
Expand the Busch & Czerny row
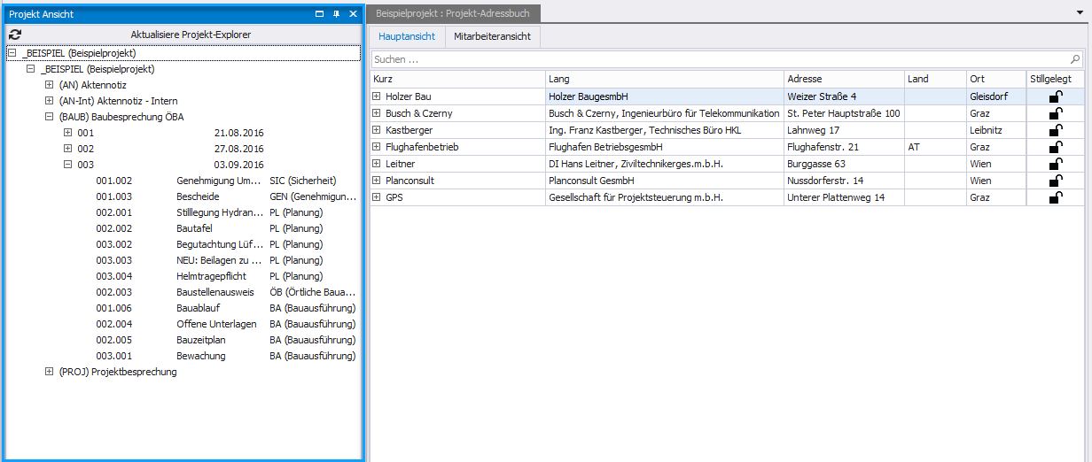377,113
